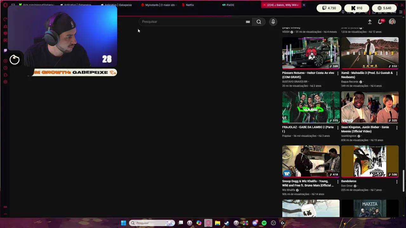This screenshot has width=406, height=228.
Task: Open settings gear in Opera sidebar
Action: click(x=5, y=82)
